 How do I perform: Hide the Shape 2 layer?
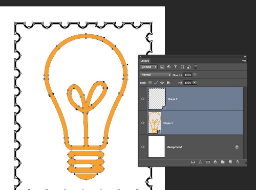(143, 99)
